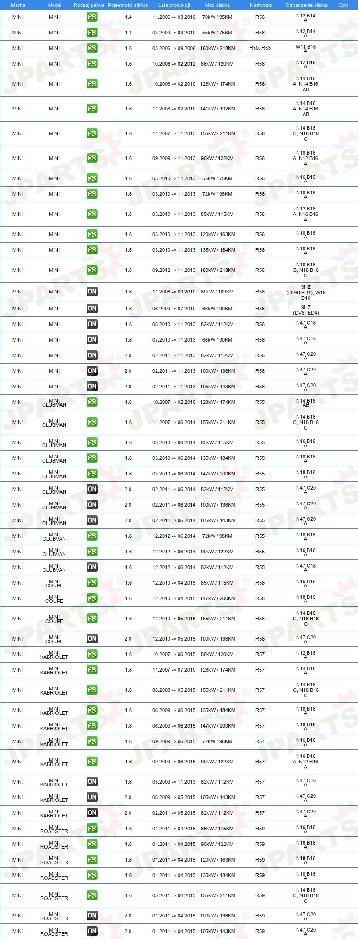The image size is (358, 939).
Task: Click the PB icon in the Roadster 120kW / 163KM row
Action: tap(92, 860)
